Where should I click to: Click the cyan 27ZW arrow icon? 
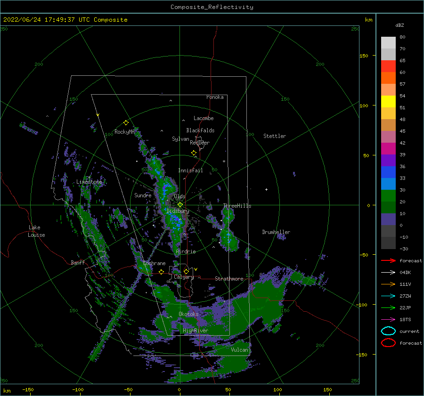coord(388,296)
